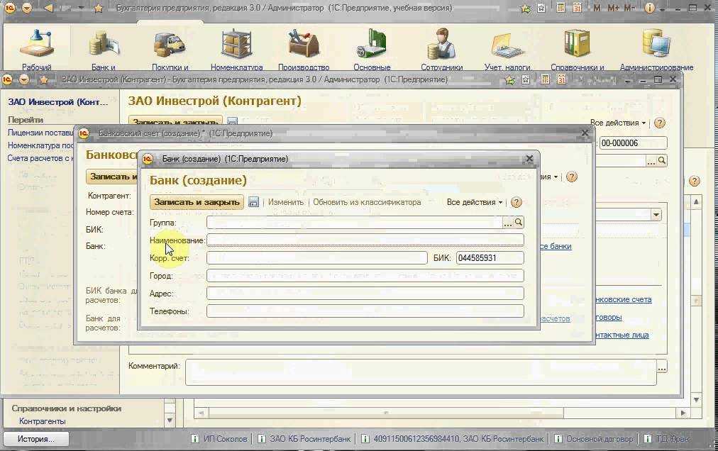Go back with the left arrow in main title bar

pos(48,8)
